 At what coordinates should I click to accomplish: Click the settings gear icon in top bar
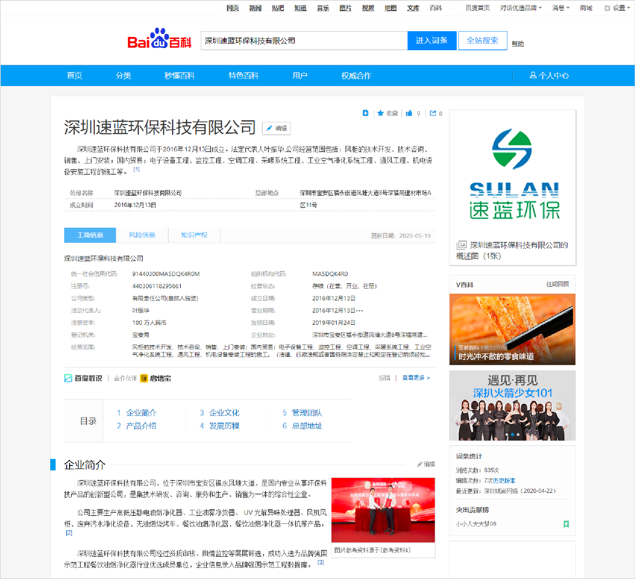(x=607, y=8)
